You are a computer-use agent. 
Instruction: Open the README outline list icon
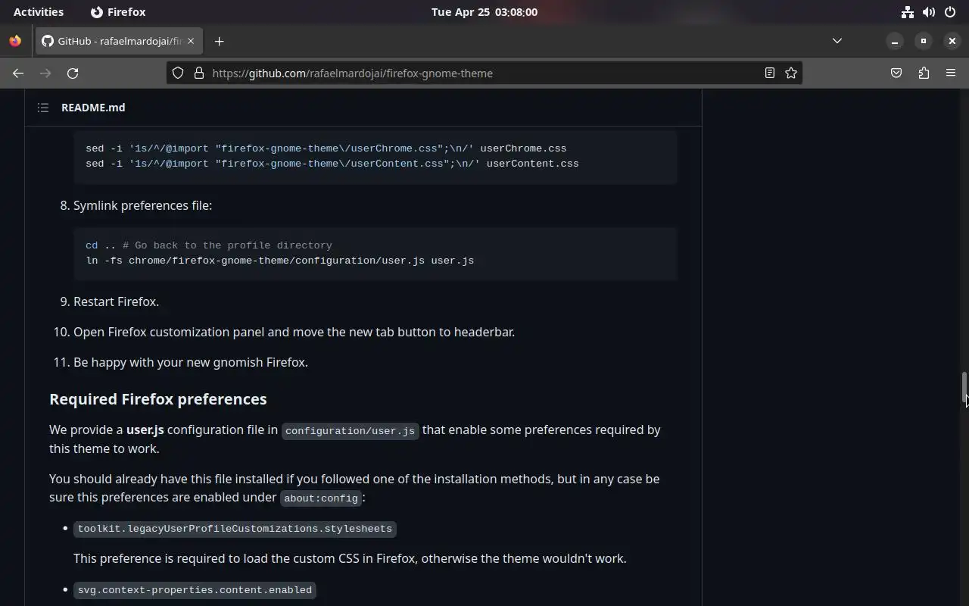[43, 108]
